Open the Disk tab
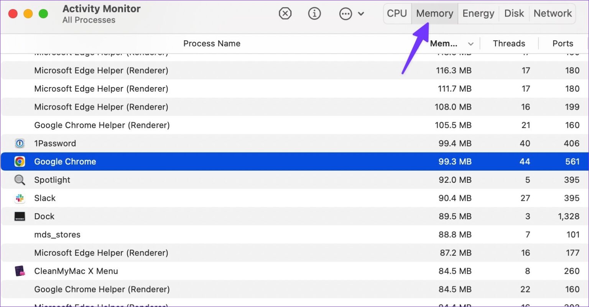Screen dimensions: 589x307 [514, 13]
